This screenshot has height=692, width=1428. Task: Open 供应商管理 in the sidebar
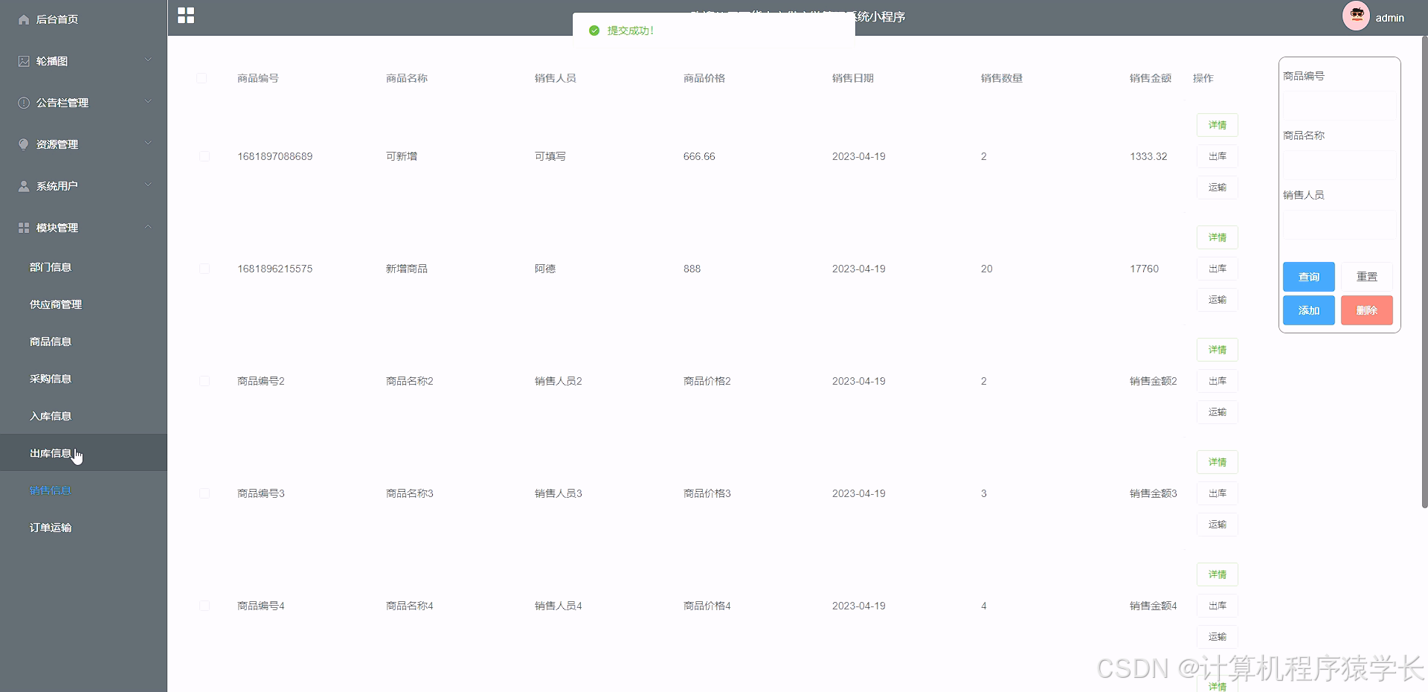(83, 304)
